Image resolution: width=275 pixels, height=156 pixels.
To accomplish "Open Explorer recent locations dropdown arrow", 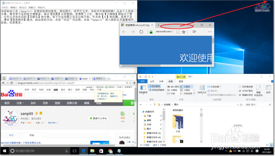I will (150, 105).
